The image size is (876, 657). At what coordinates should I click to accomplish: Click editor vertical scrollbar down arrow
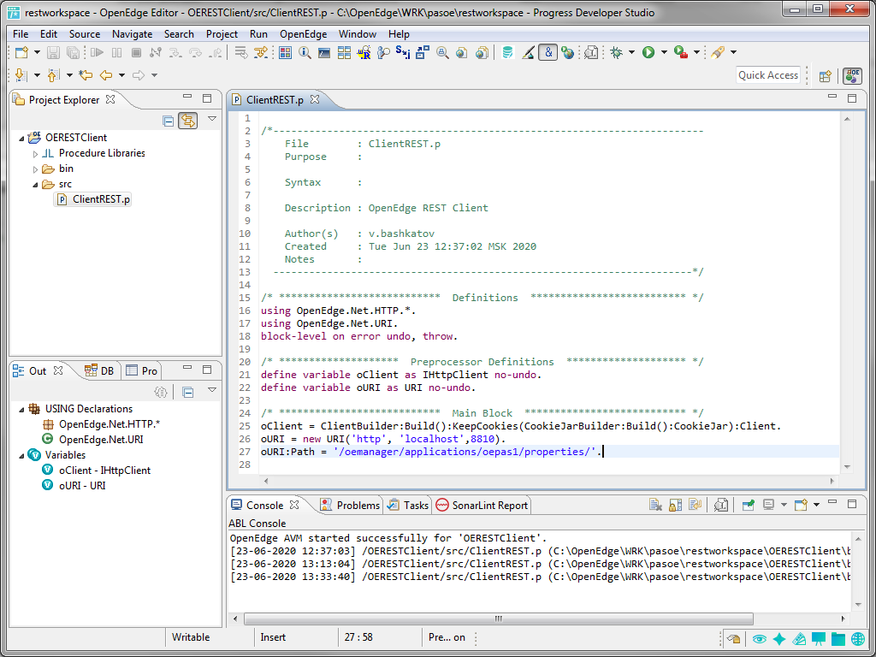click(x=846, y=467)
